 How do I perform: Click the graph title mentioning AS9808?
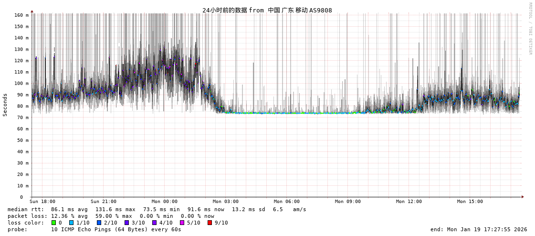(x=267, y=10)
